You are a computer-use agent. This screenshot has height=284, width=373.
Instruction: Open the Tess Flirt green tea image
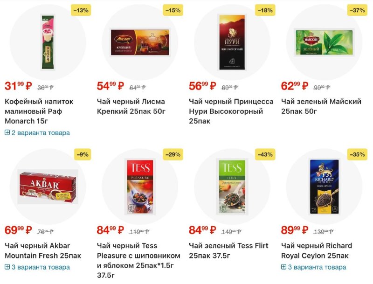coord(232,187)
